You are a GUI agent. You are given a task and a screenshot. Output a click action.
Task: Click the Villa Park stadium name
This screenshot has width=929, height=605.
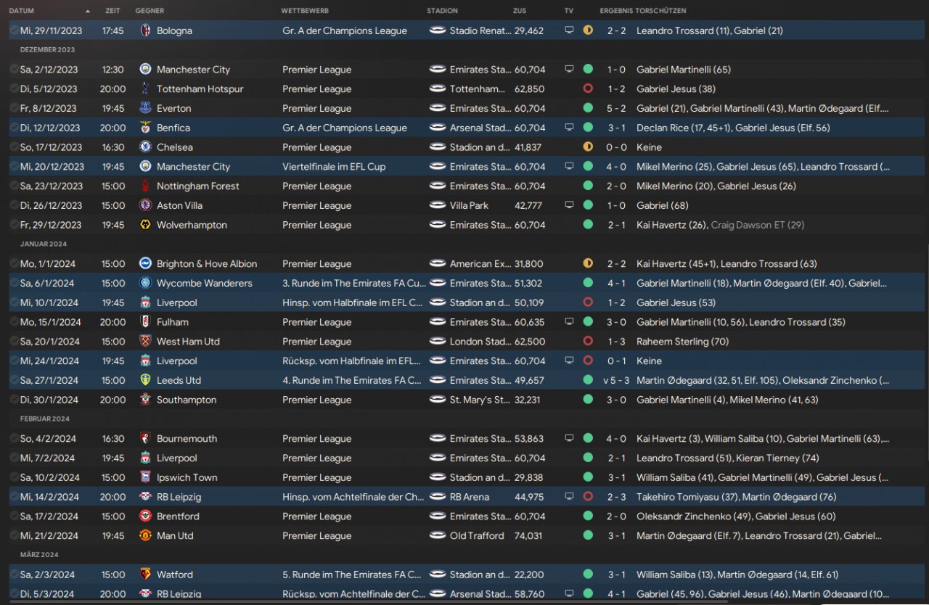[469, 205]
